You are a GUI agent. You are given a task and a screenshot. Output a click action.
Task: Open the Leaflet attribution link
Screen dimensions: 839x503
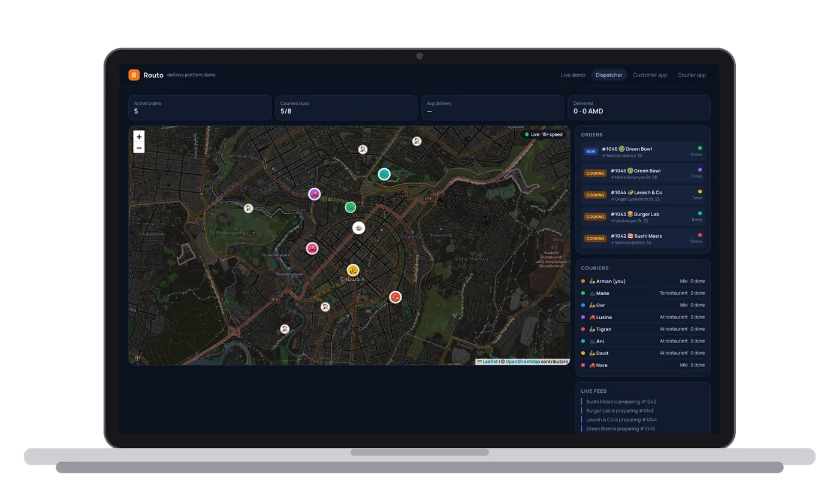pyautogui.click(x=487, y=362)
